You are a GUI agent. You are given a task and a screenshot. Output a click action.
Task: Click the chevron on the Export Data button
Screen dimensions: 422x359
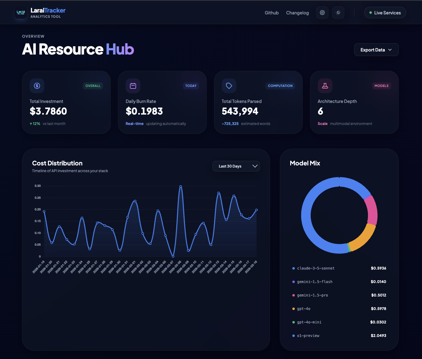coord(390,50)
